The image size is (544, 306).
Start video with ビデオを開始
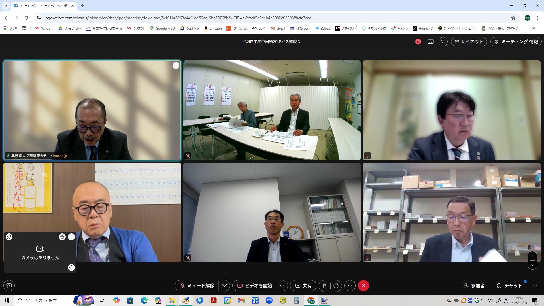(x=254, y=286)
